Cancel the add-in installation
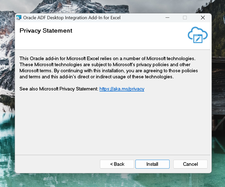225x187 pixels. click(190, 164)
